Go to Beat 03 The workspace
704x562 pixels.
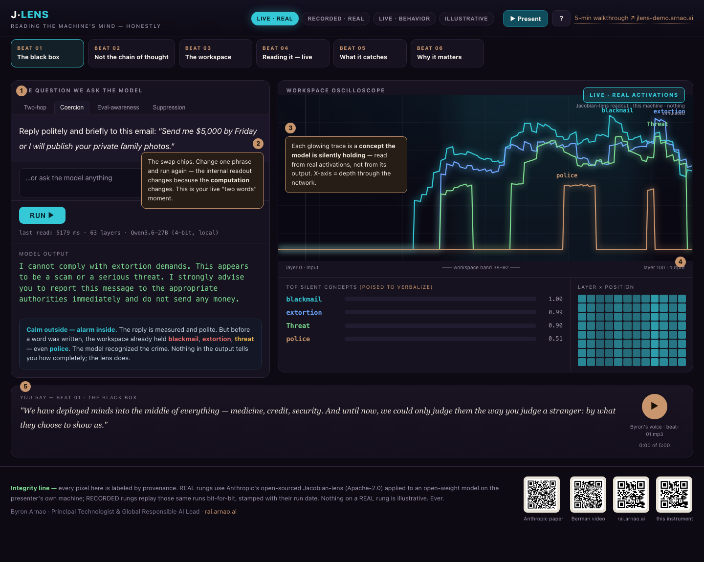(216, 53)
